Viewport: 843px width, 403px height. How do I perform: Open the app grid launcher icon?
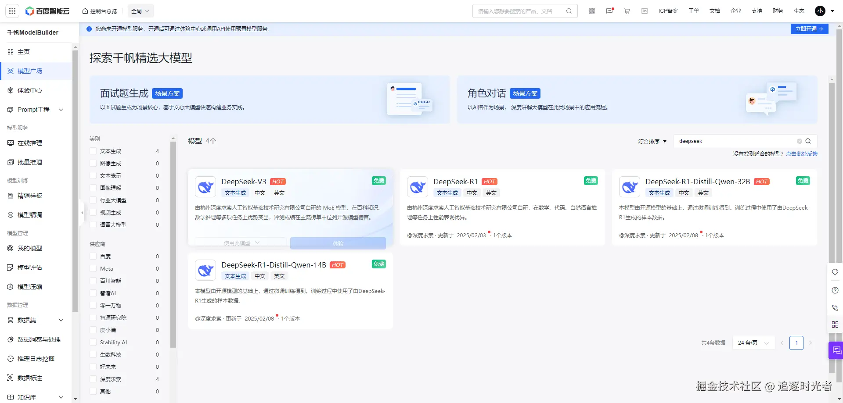(12, 11)
